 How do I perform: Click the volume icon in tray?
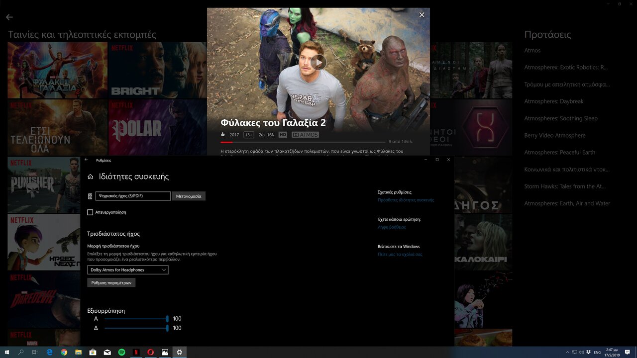581,352
